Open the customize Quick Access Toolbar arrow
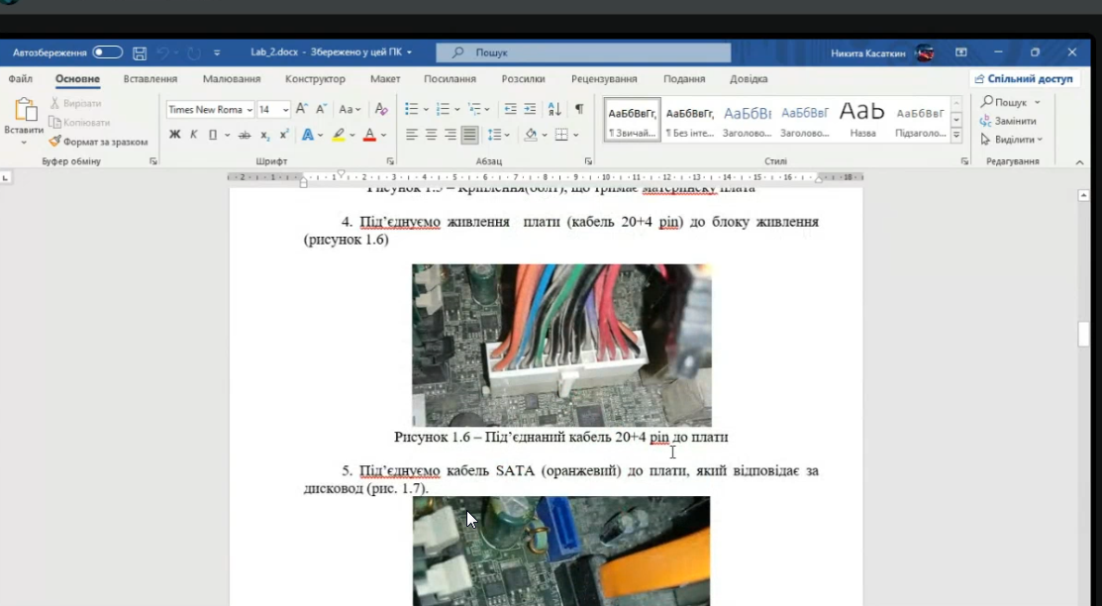 click(217, 52)
